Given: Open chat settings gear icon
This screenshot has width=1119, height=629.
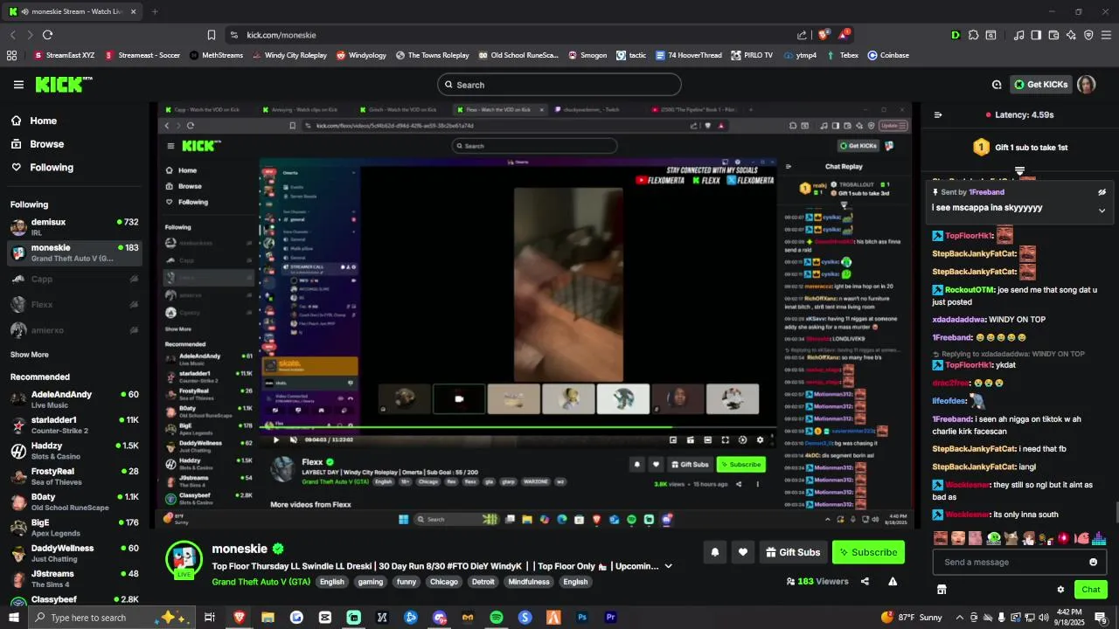Looking at the screenshot, I should (x=1060, y=590).
